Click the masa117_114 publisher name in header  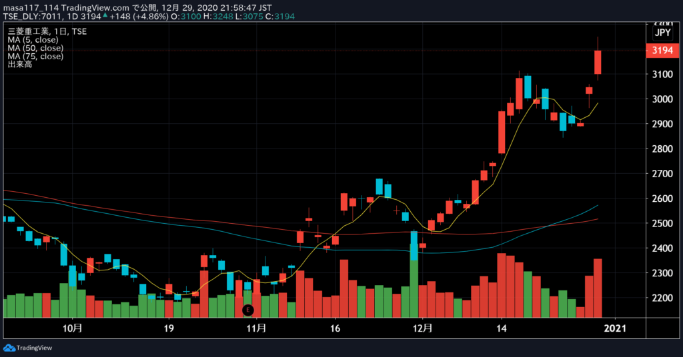(x=31, y=8)
